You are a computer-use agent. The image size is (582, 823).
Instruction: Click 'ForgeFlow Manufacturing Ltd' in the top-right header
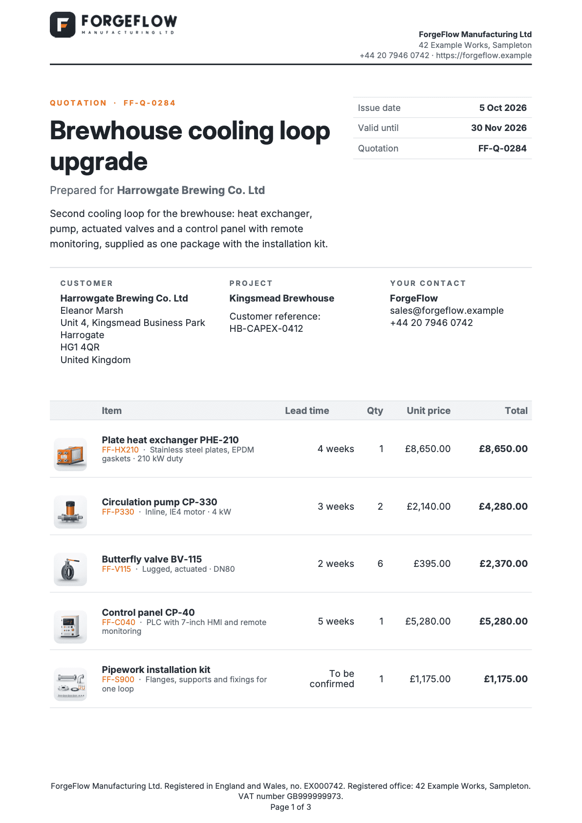tap(475, 34)
